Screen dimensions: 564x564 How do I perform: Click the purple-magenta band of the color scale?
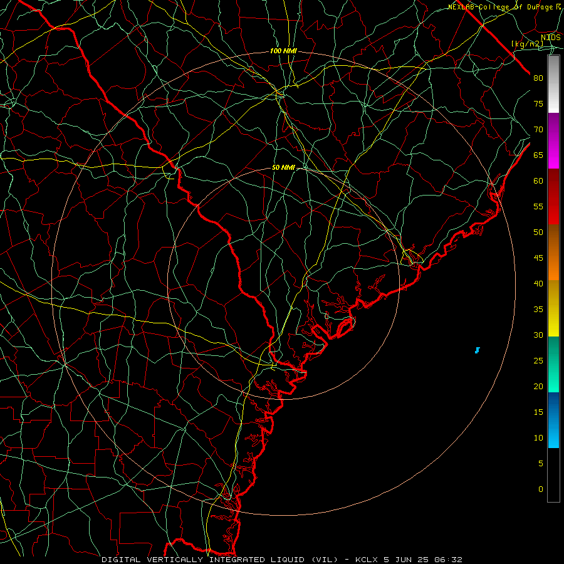[x=553, y=140]
